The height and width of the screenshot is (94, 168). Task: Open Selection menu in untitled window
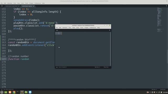[65, 28]
